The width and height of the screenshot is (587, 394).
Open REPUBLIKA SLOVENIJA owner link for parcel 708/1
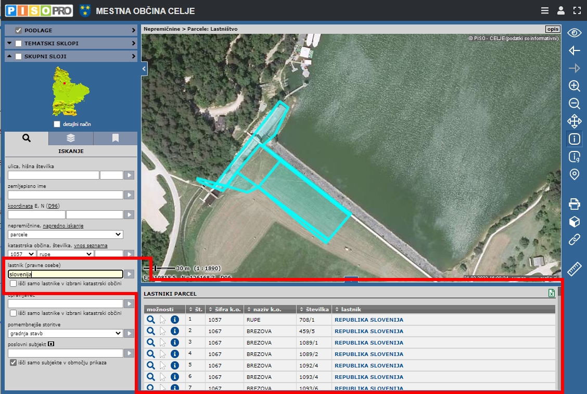[368, 320]
